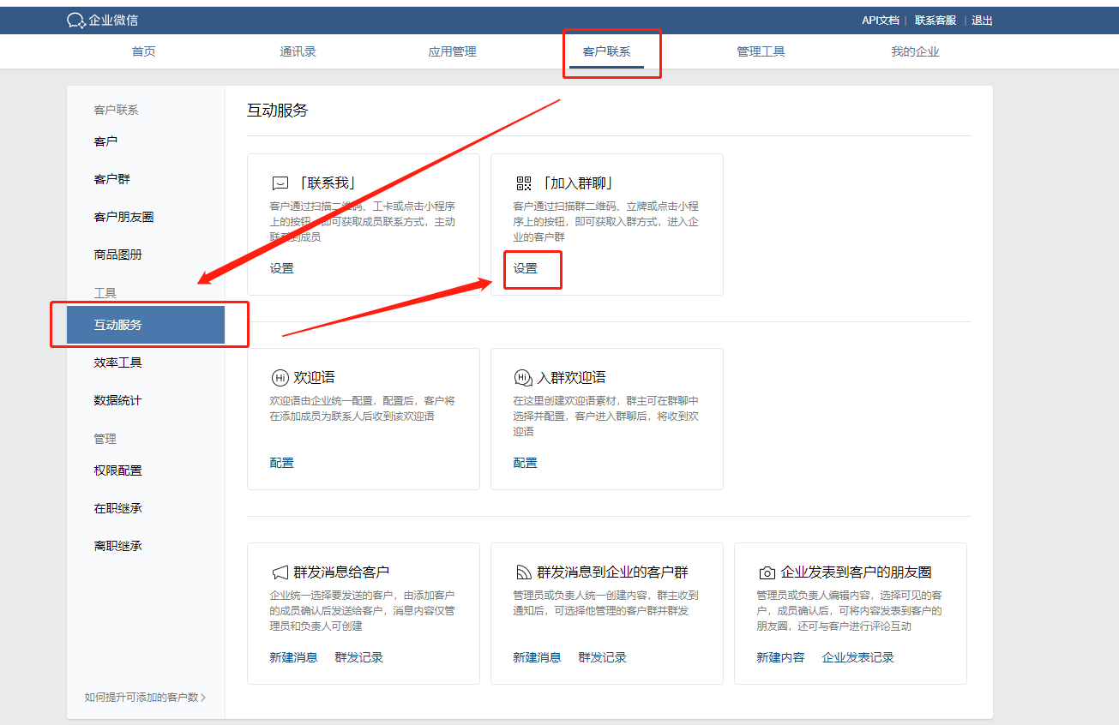Click the 群发消息到企业的客户群 broadcast icon
The image size is (1119, 725).
coord(523,572)
